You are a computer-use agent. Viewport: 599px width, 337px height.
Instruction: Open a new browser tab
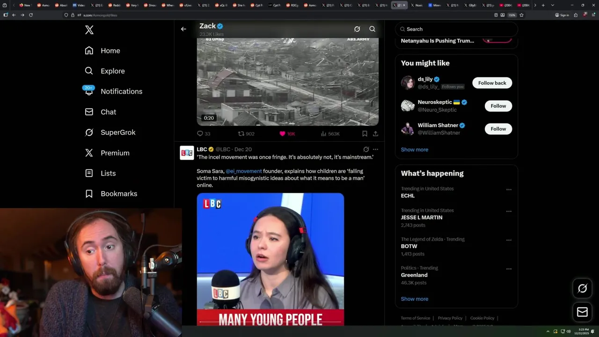tap(543, 5)
